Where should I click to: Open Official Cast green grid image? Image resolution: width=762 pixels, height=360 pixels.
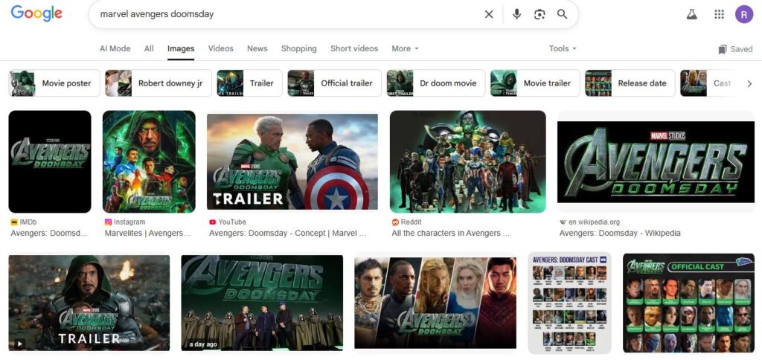pos(688,303)
